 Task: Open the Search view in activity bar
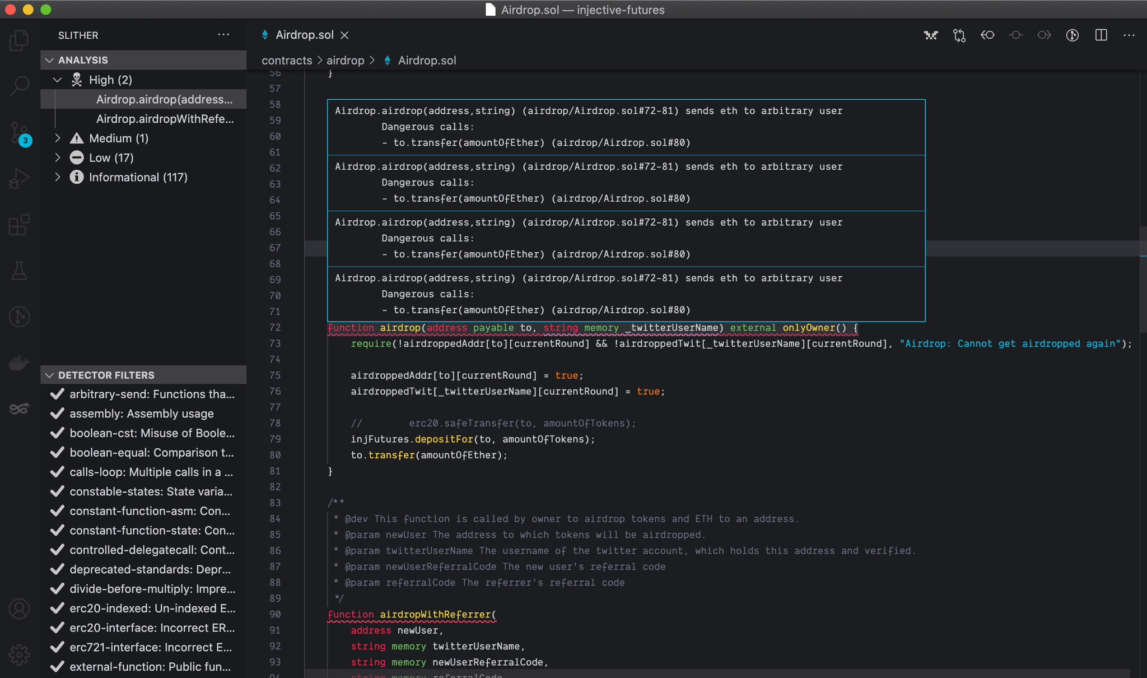click(20, 86)
